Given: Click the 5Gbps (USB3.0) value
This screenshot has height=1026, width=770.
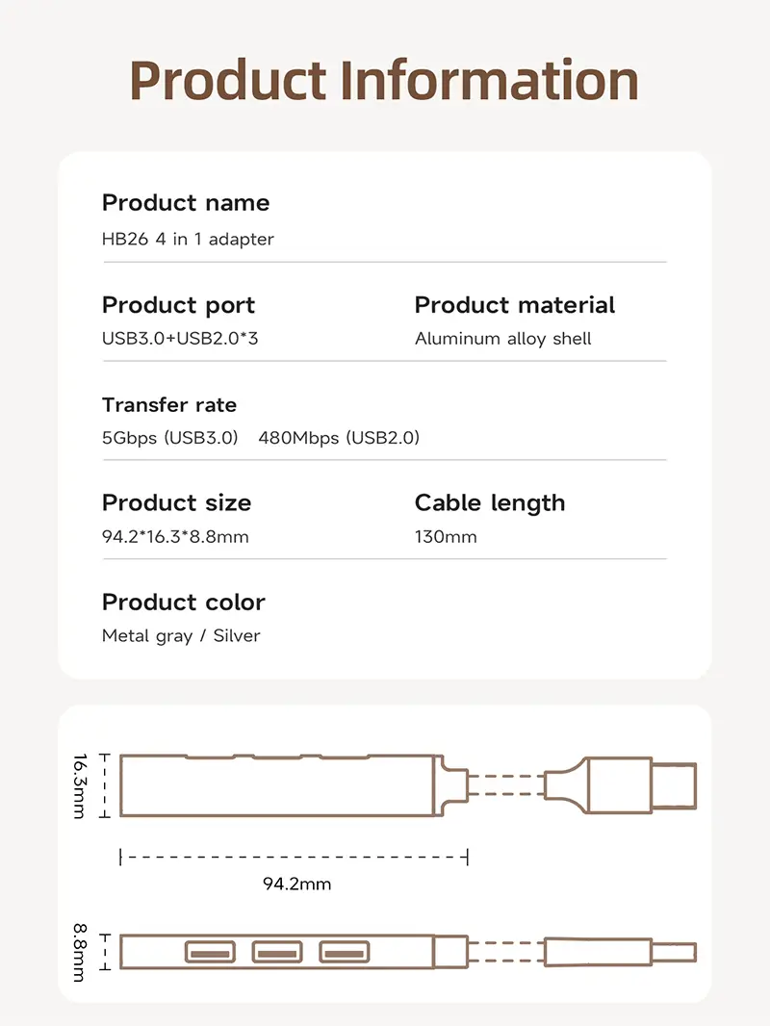Looking at the screenshot, I should pos(170,438).
